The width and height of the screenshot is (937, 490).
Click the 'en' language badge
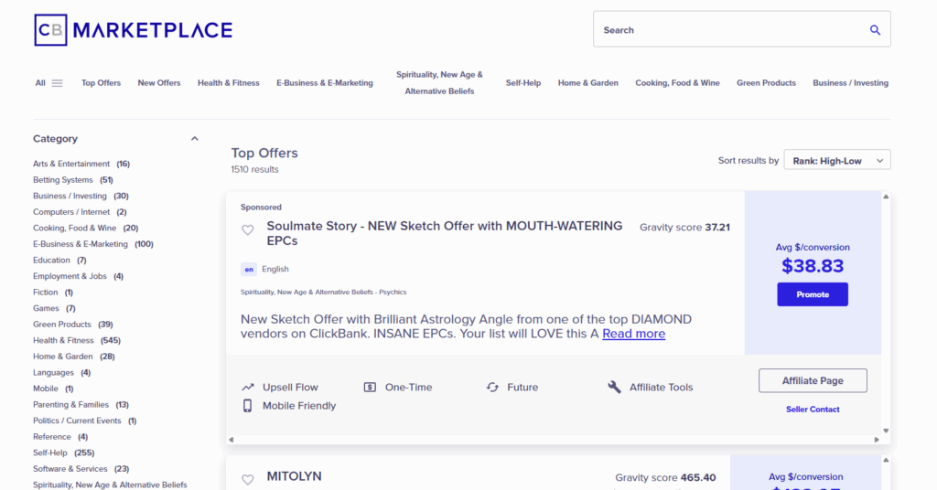tap(249, 269)
